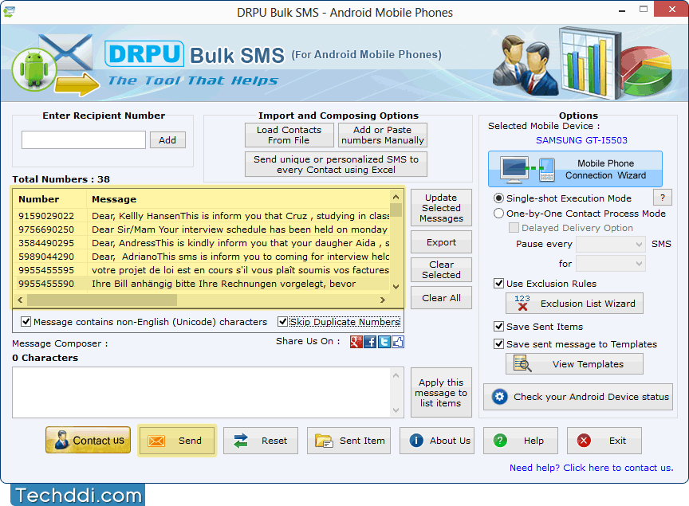Image resolution: width=689 pixels, height=506 pixels.
Task: Select row with number 9756690250
Action: 202,229
